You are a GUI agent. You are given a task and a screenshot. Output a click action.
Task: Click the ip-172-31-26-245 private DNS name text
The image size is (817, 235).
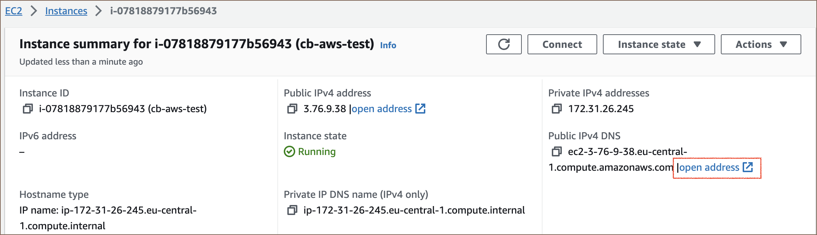414,210
